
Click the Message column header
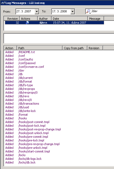tap(96, 19)
